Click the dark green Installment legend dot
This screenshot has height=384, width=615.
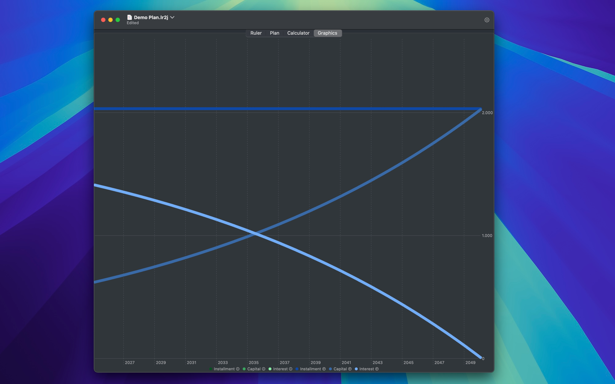(211, 369)
